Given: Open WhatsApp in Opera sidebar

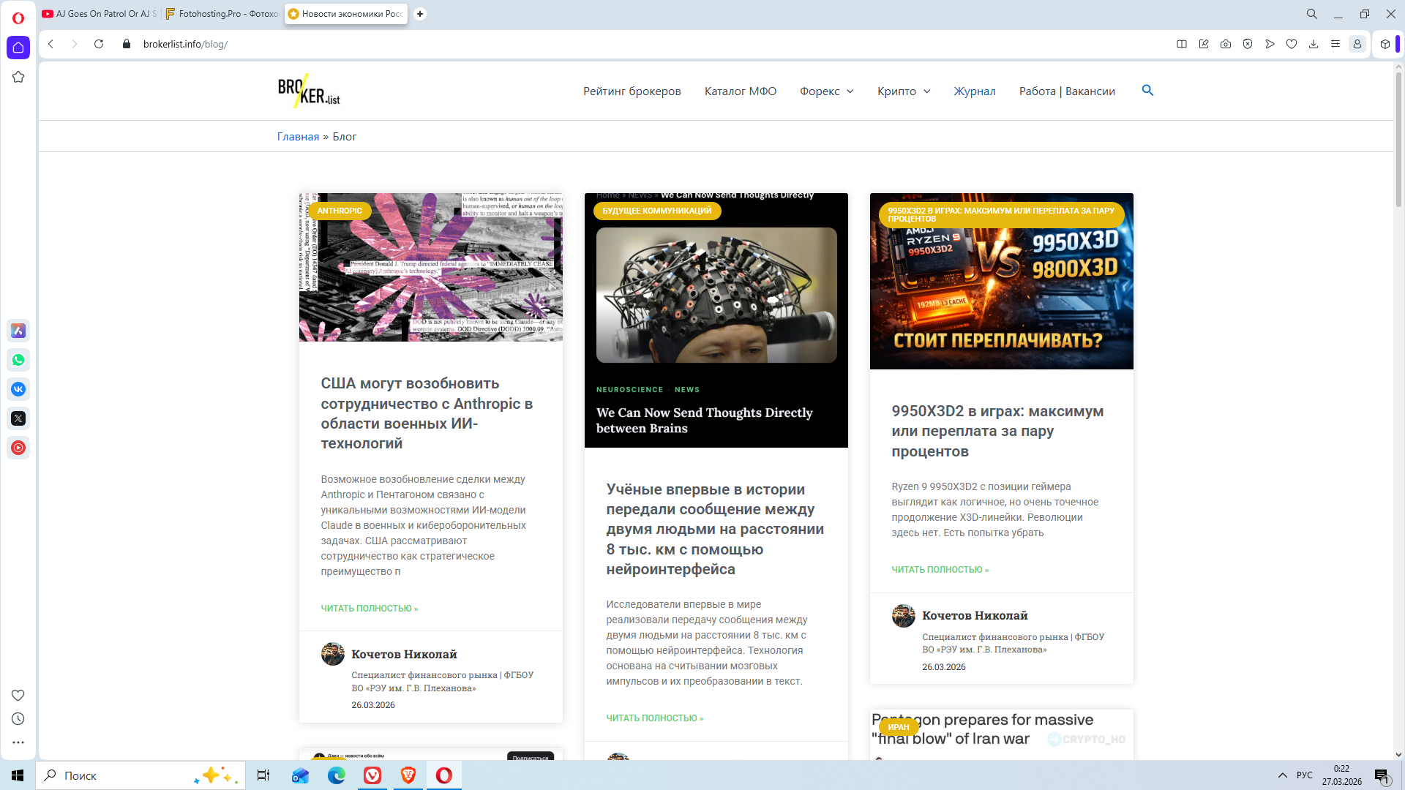Looking at the screenshot, I should (18, 360).
